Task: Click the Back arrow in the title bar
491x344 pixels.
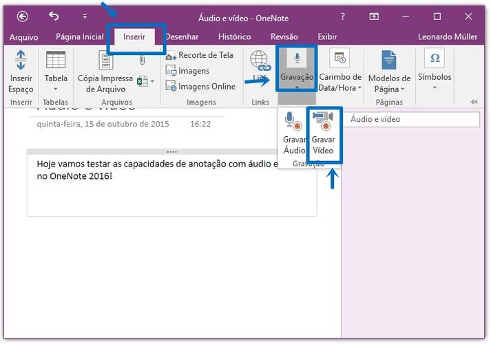Action: click(23, 17)
